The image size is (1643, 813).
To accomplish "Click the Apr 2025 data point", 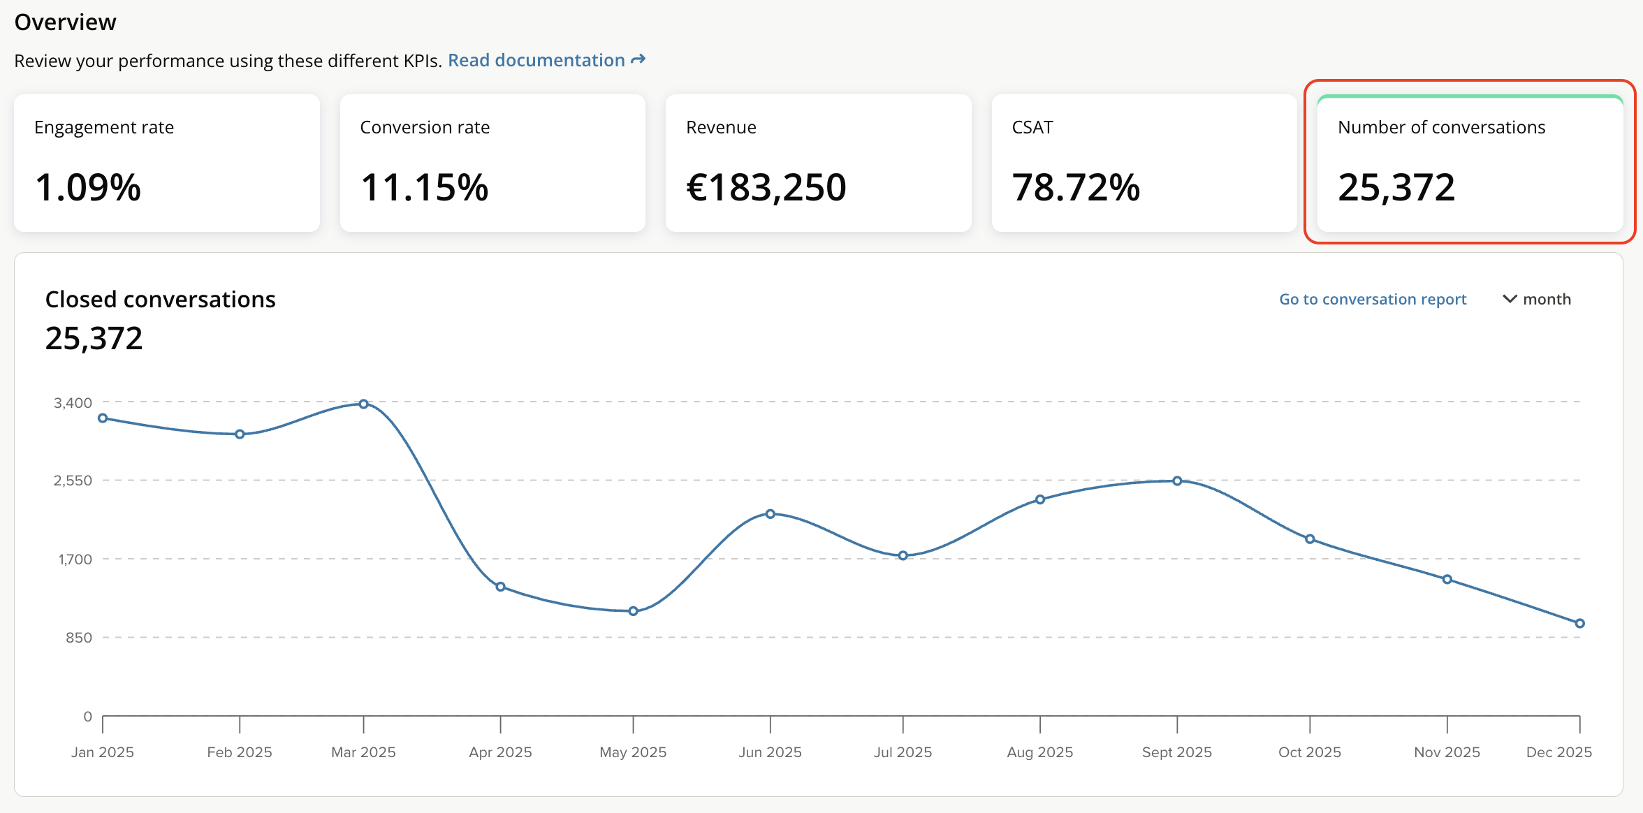I will tap(500, 587).
